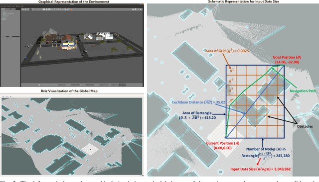Click the copy icon in Gazebo toolbar
Screen dimensions: 319x182
(x=60, y=9)
